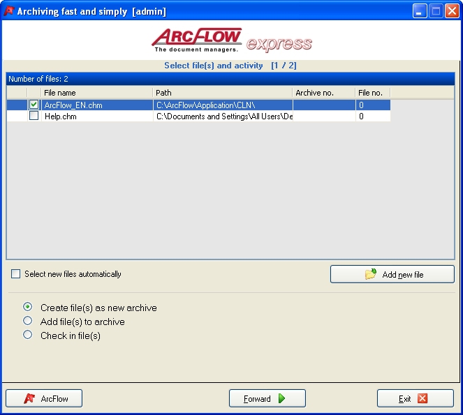Exit the archiving wizard

416,398
